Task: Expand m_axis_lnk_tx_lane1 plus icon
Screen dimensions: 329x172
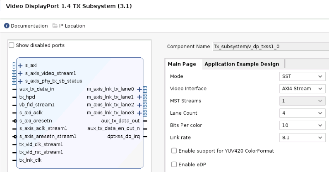Action: pos(139,97)
